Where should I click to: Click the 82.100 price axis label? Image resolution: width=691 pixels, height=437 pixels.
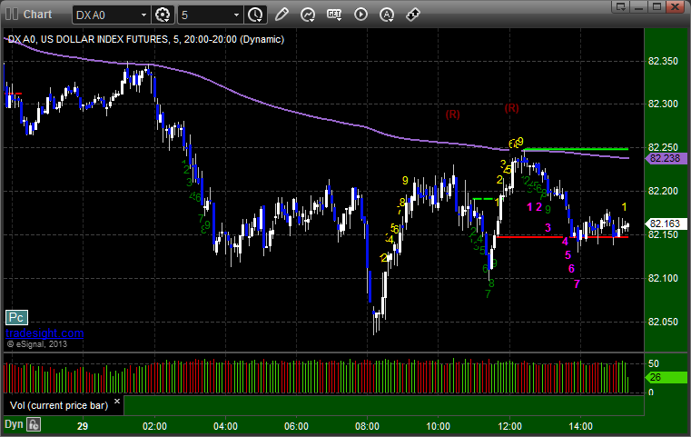(663, 278)
